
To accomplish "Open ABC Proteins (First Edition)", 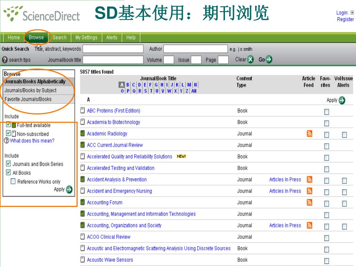I will pyautogui.click(x=114, y=111).
